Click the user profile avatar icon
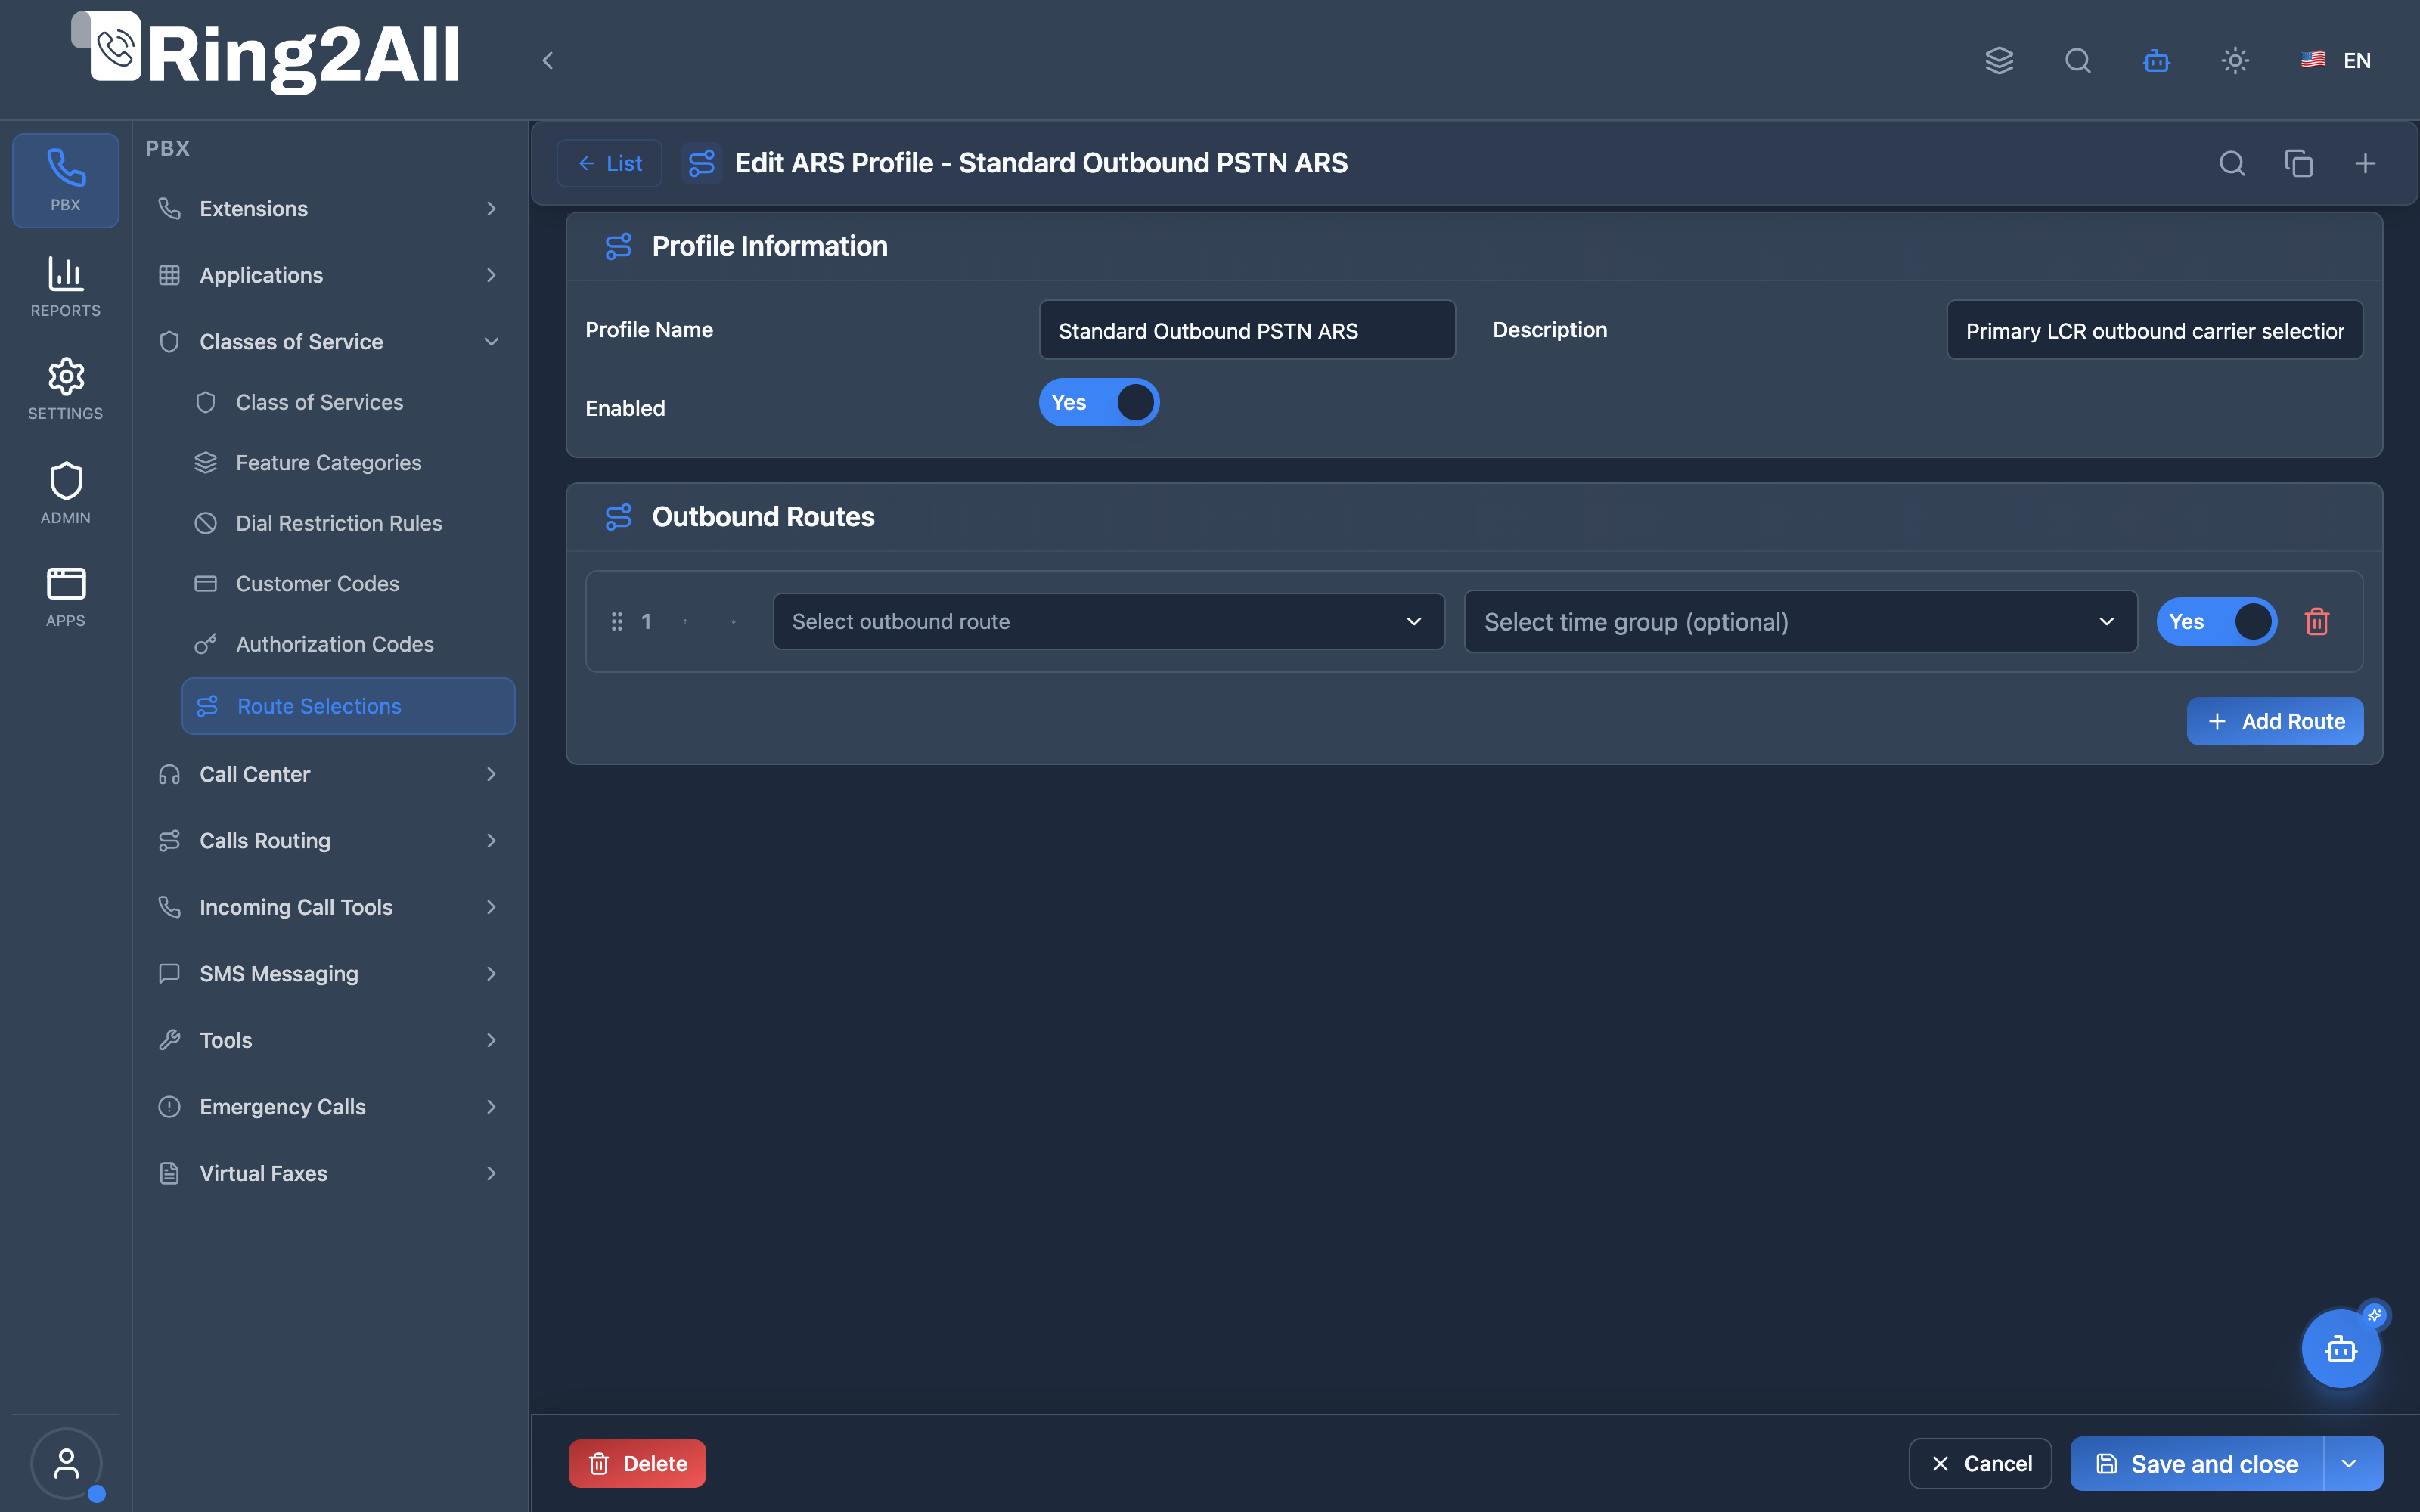 pos(66,1463)
